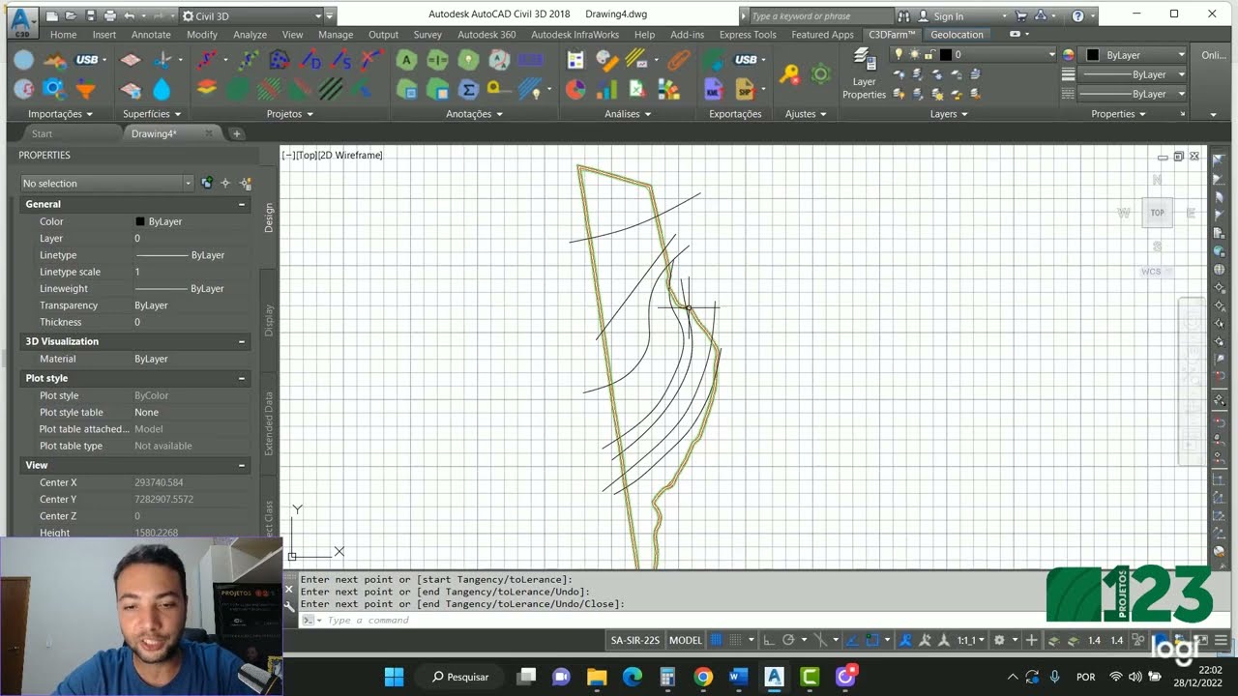Click the SHP export icon
The image size is (1238, 696).
click(746, 90)
